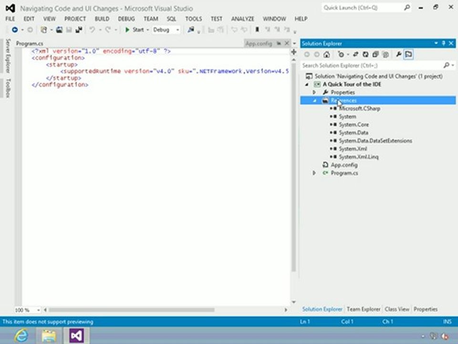Toggle auto-hide pin on Solution Explorer
Image resolution: width=458 pixels, height=344 pixels.
pyautogui.click(x=444, y=43)
